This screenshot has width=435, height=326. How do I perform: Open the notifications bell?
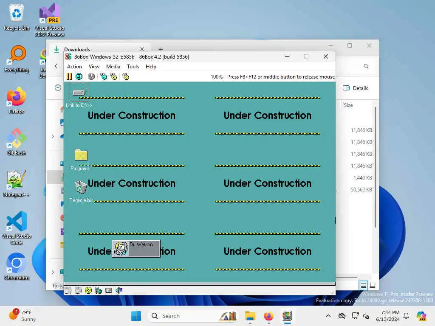[406, 316]
